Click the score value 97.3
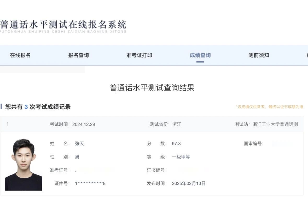This screenshot has height=202, width=308. coord(176,144)
